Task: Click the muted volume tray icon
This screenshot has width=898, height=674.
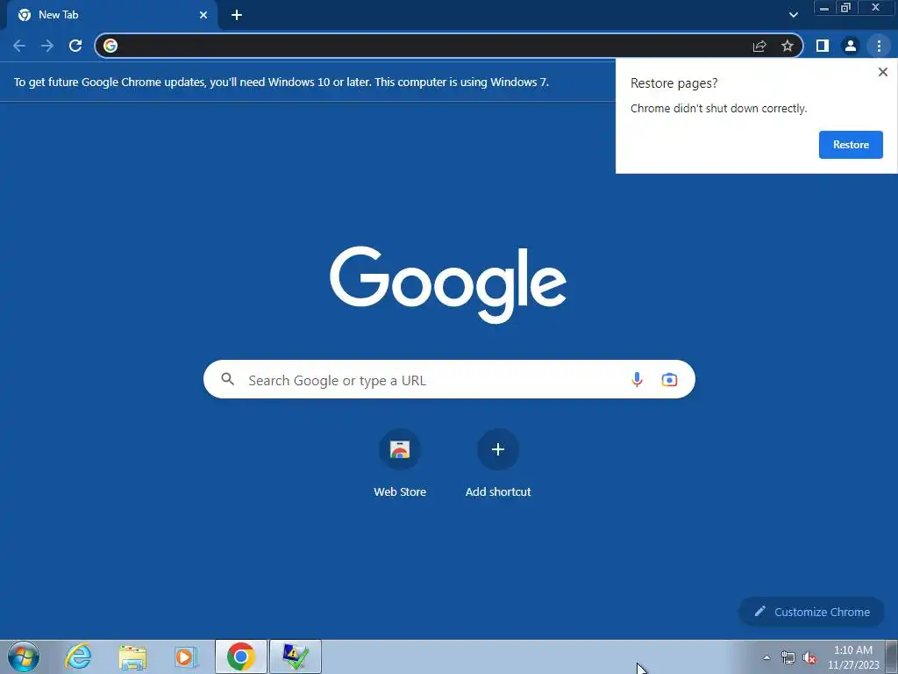Action: point(809,657)
